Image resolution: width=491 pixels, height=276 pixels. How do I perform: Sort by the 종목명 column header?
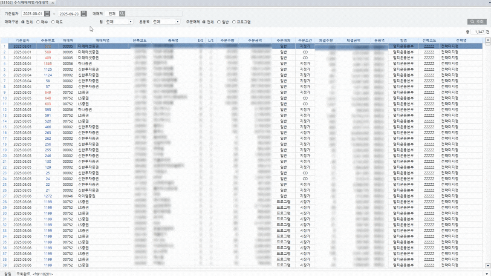(x=173, y=40)
